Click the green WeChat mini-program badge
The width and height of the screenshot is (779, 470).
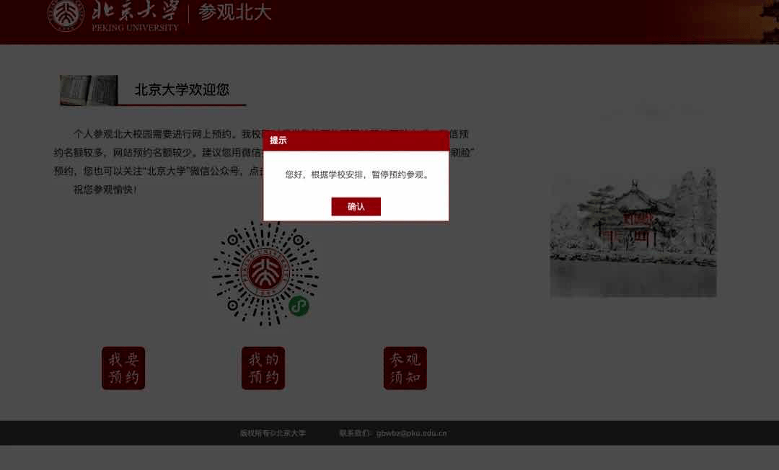[x=299, y=306]
